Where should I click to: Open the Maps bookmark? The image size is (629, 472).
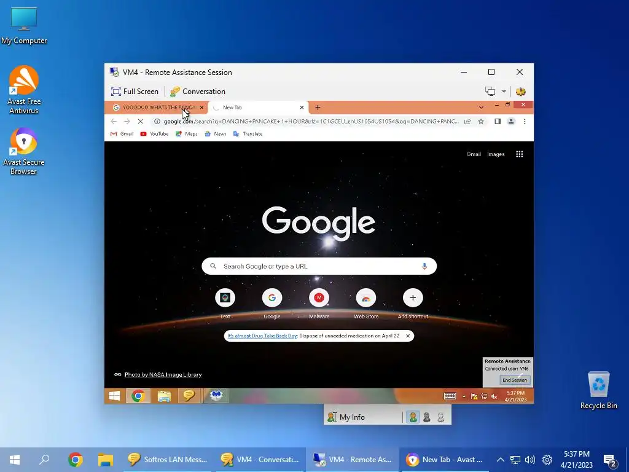coord(187,134)
